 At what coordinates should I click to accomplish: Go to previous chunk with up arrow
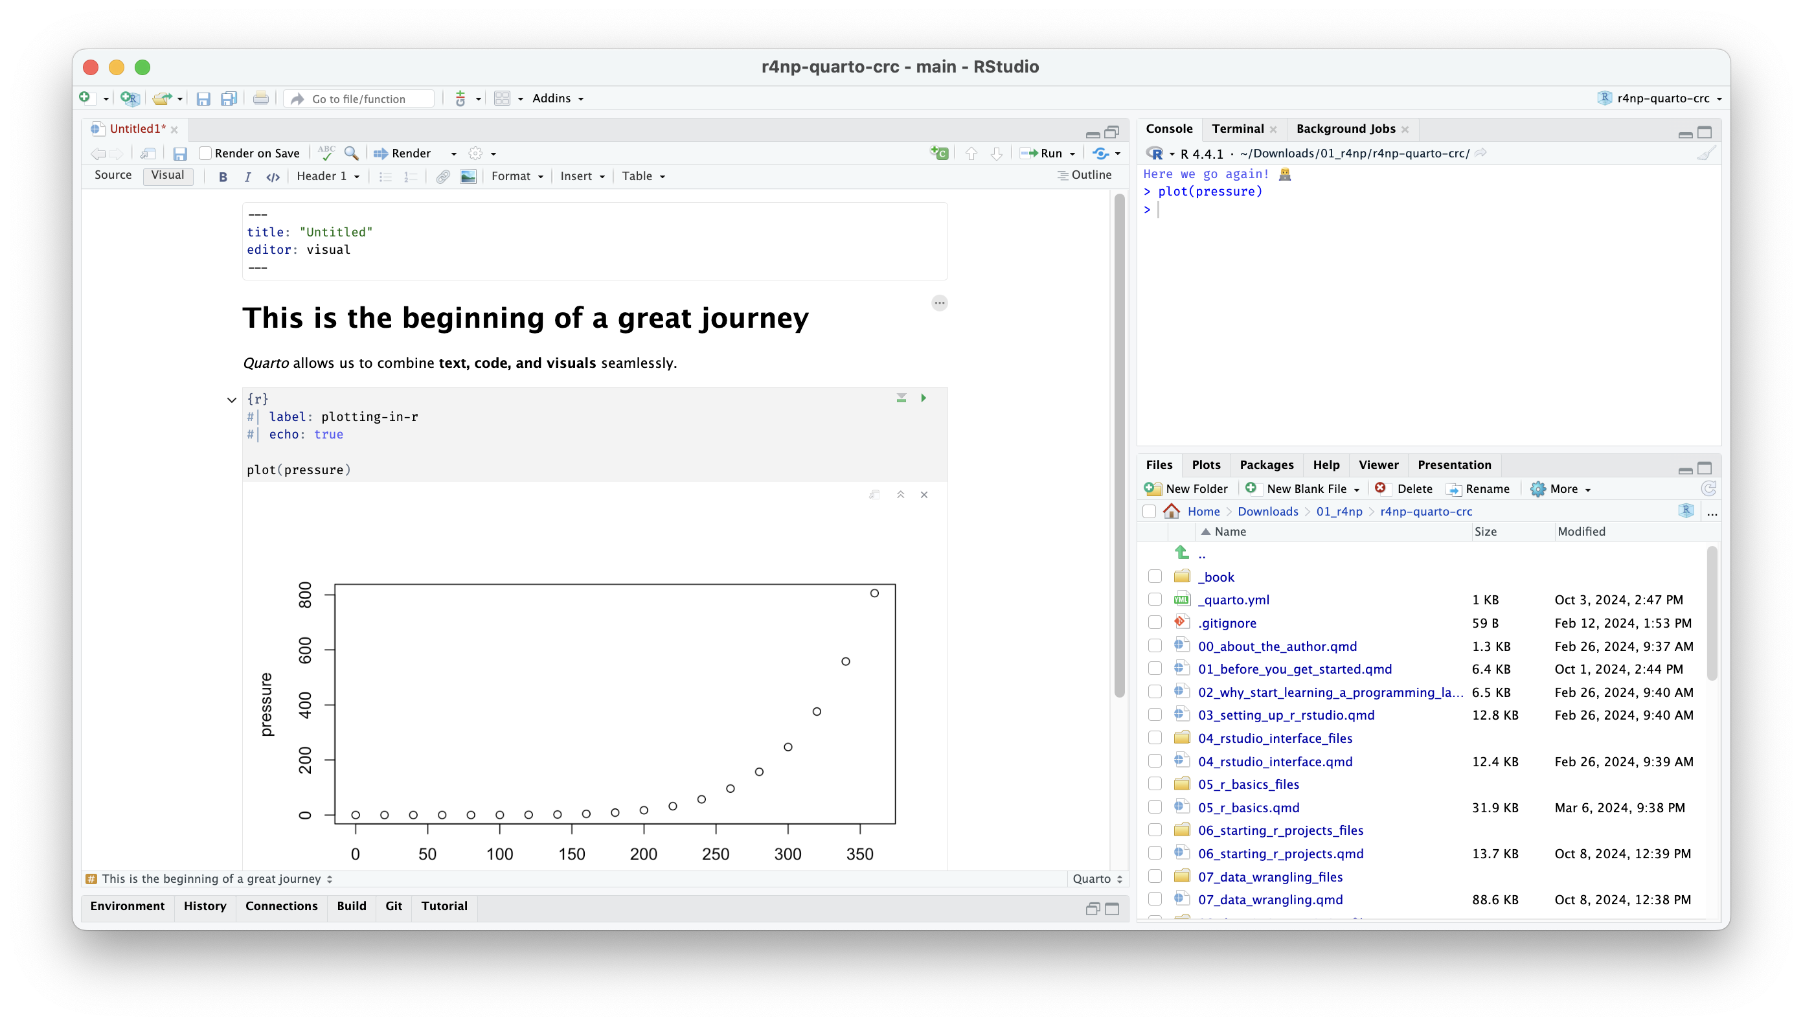point(971,153)
